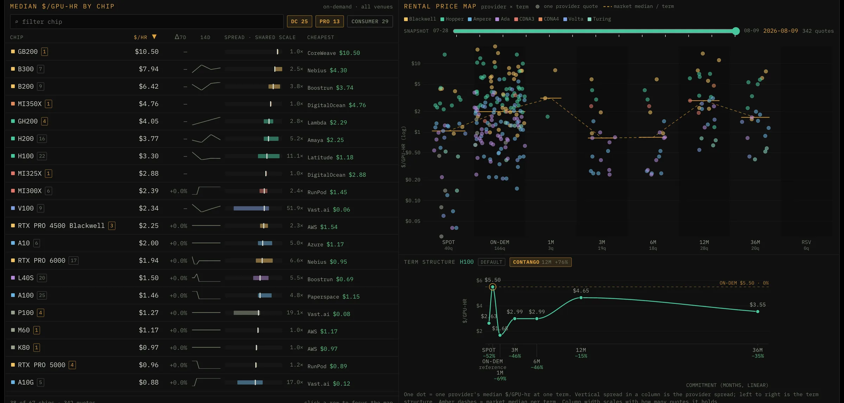Select the RTX PRO 4500 Blackwell chip name

[61, 226]
